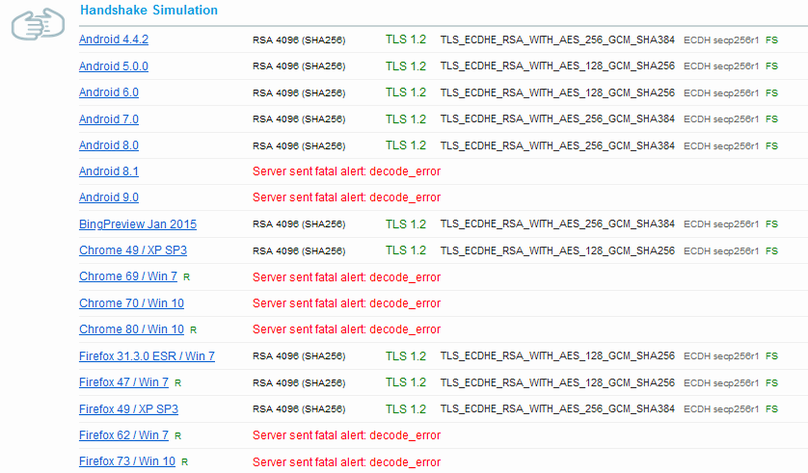Click RSA 4096 (SHA256) in the Firefox 47 row

(299, 383)
